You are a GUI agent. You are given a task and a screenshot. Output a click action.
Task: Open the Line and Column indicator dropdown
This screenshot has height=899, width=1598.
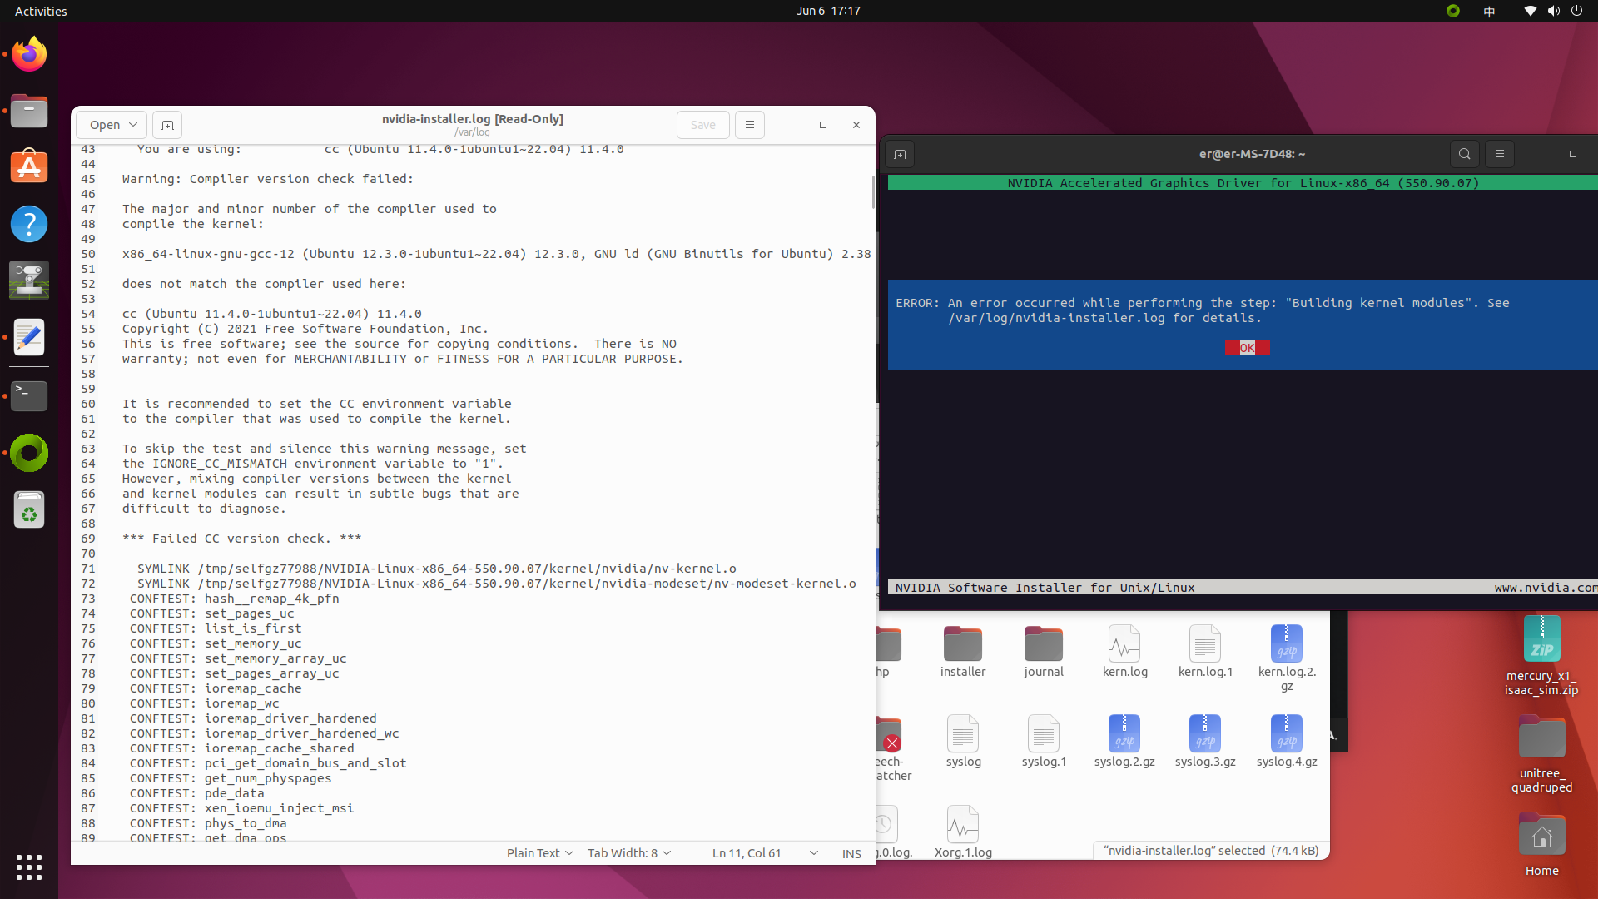(814, 853)
